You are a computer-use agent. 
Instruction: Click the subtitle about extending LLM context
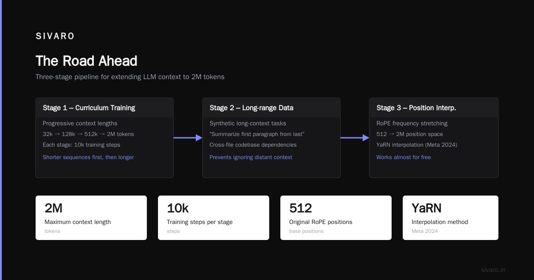130,77
